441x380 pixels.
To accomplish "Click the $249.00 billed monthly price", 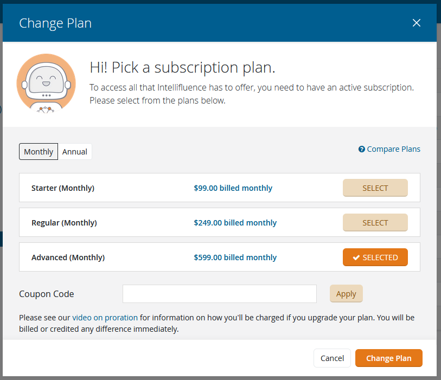I will click(x=235, y=223).
